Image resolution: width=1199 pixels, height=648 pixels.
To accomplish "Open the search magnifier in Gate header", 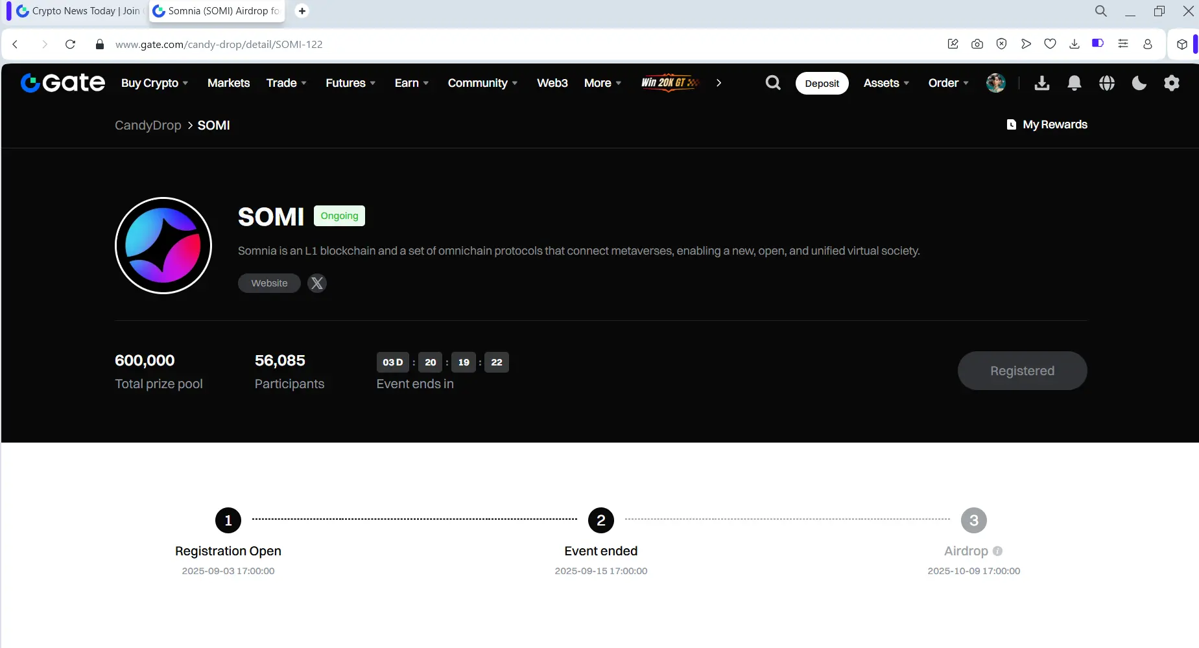I will pos(773,83).
